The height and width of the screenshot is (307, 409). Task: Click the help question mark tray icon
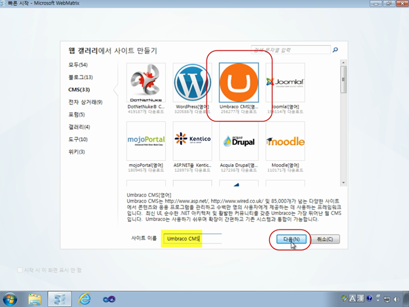tap(370, 298)
